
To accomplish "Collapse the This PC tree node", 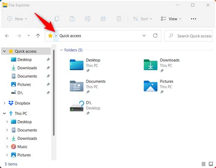I will click(5, 113).
